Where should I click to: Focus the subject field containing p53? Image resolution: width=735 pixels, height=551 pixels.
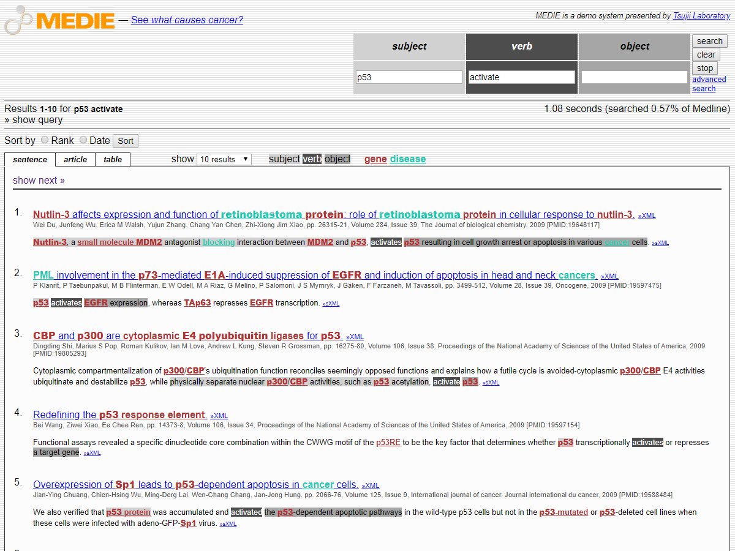click(409, 77)
